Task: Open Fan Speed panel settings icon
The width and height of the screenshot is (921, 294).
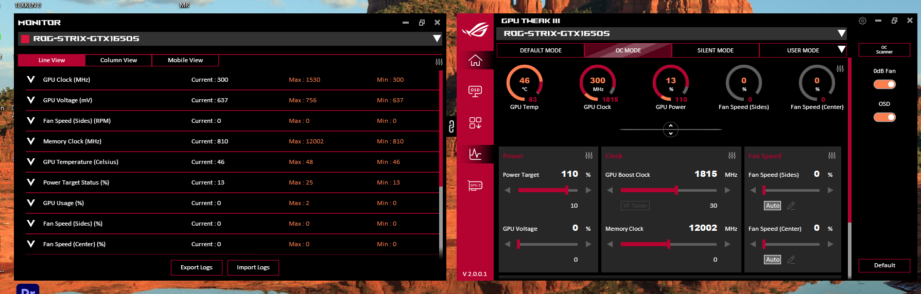Action: tap(832, 156)
